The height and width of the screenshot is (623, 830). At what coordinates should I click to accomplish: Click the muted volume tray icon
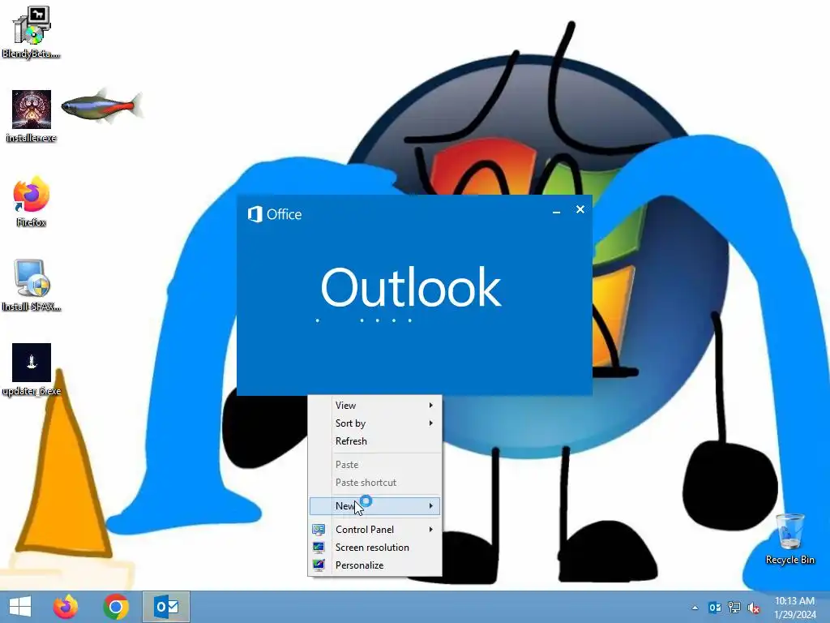point(754,608)
